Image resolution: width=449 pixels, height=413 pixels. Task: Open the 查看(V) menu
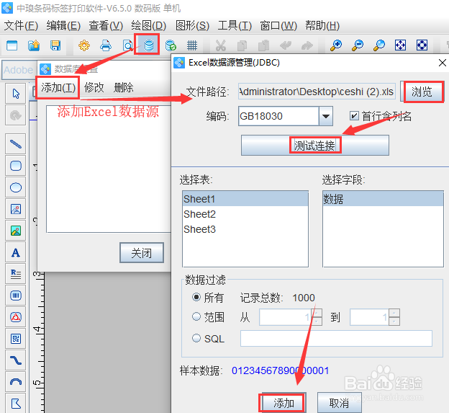(106, 26)
